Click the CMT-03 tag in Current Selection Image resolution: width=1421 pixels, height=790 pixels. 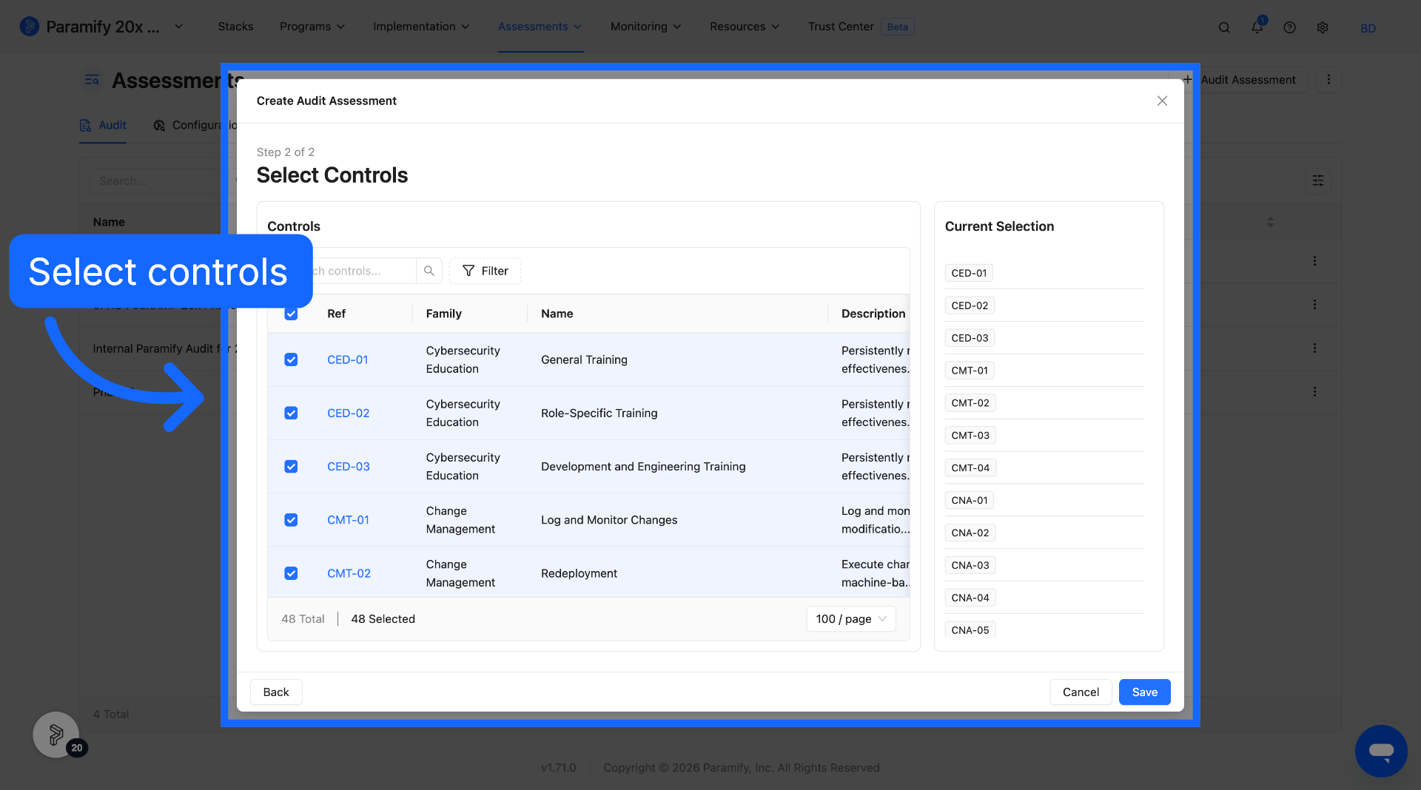pyautogui.click(x=970, y=436)
